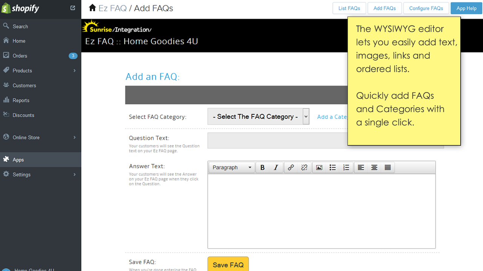Create a bulleted list in the editor
The height and width of the screenshot is (271, 483).
point(332,167)
